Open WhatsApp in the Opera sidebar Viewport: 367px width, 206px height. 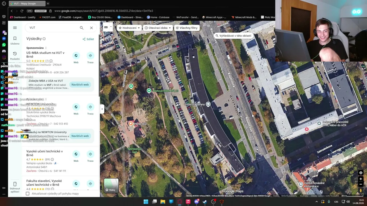(x=4, y=45)
